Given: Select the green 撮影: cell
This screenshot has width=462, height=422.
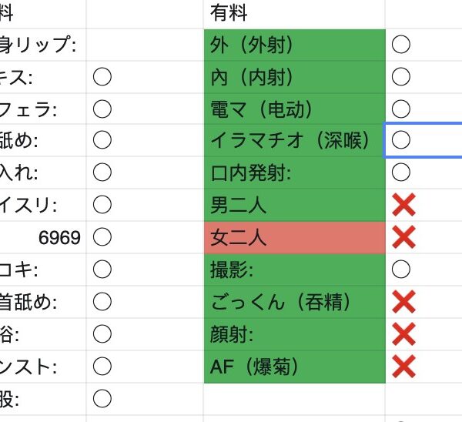Looking at the screenshot, I should point(294,270).
